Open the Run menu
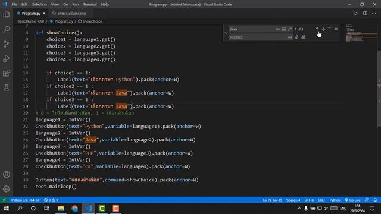Image resolution: width=381 pixels, height=214 pixels. [76, 4]
